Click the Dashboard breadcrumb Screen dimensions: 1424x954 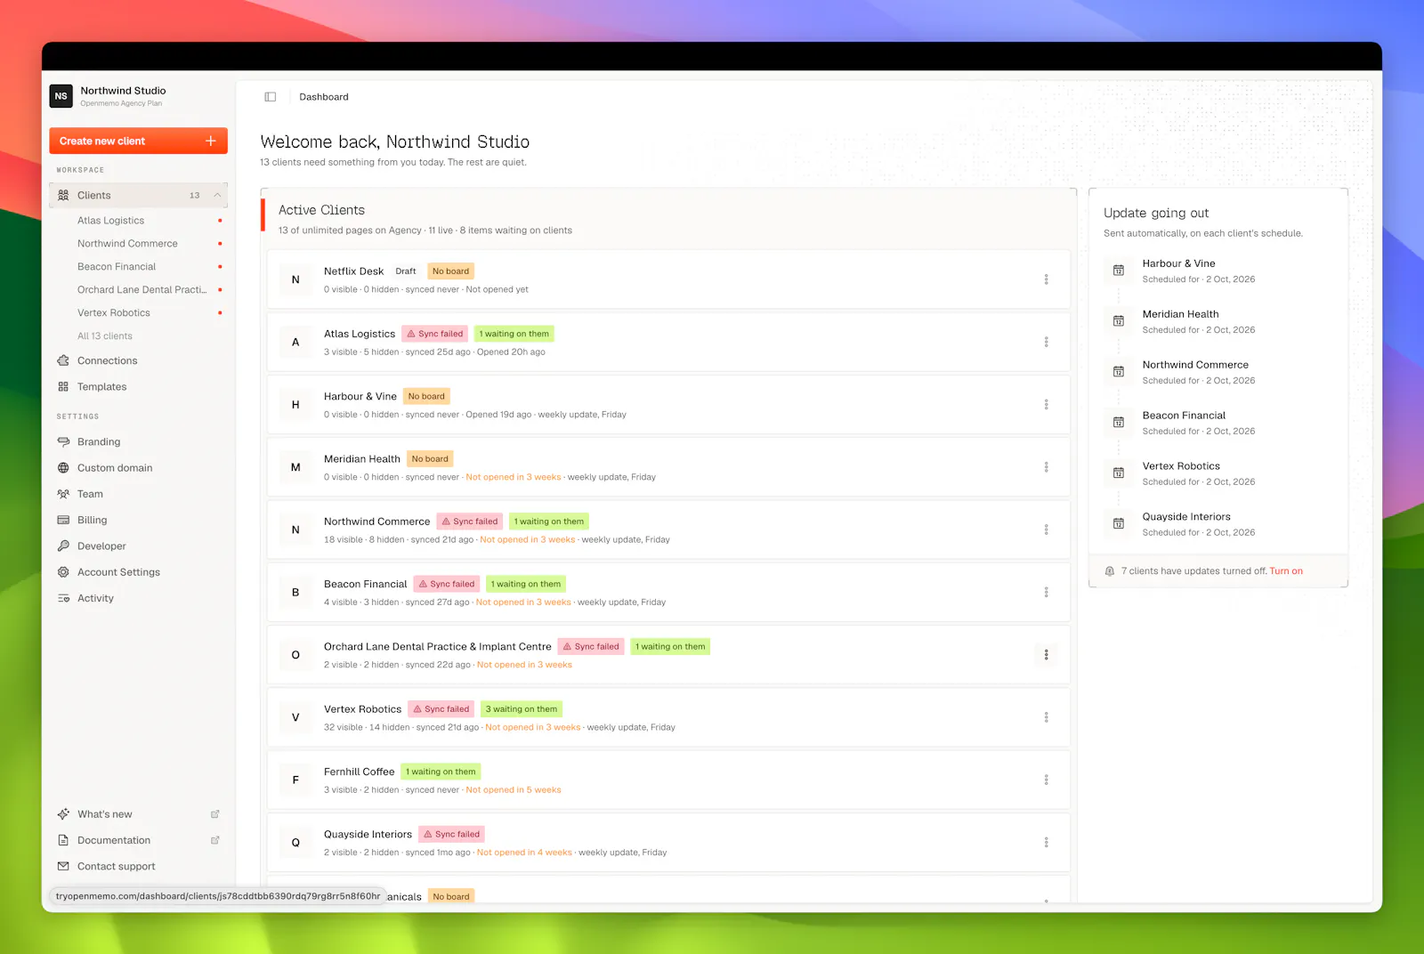324,97
